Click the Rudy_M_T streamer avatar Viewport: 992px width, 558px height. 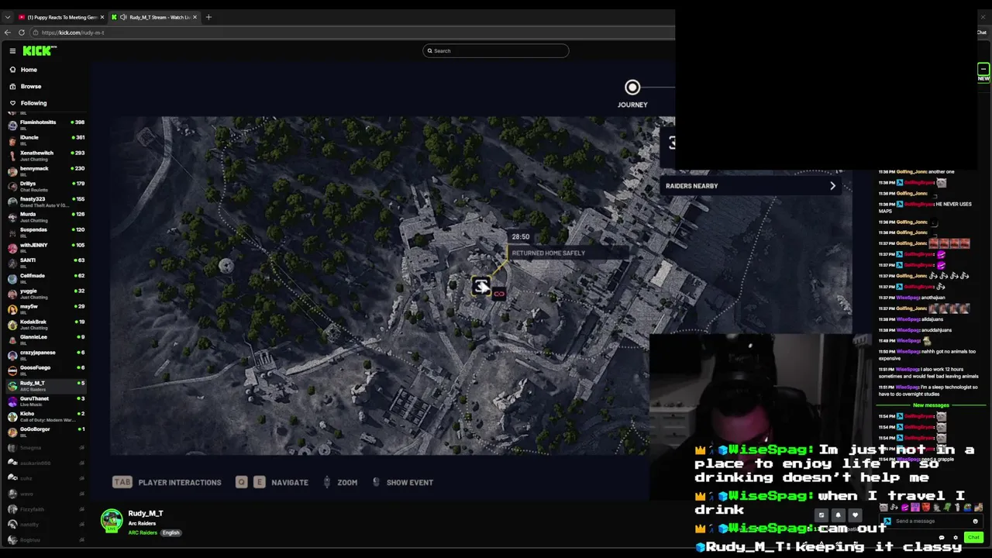(112, 520)
